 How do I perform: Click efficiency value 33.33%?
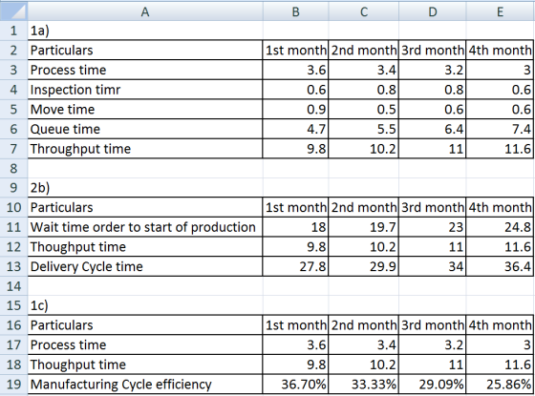click(364, 385)
